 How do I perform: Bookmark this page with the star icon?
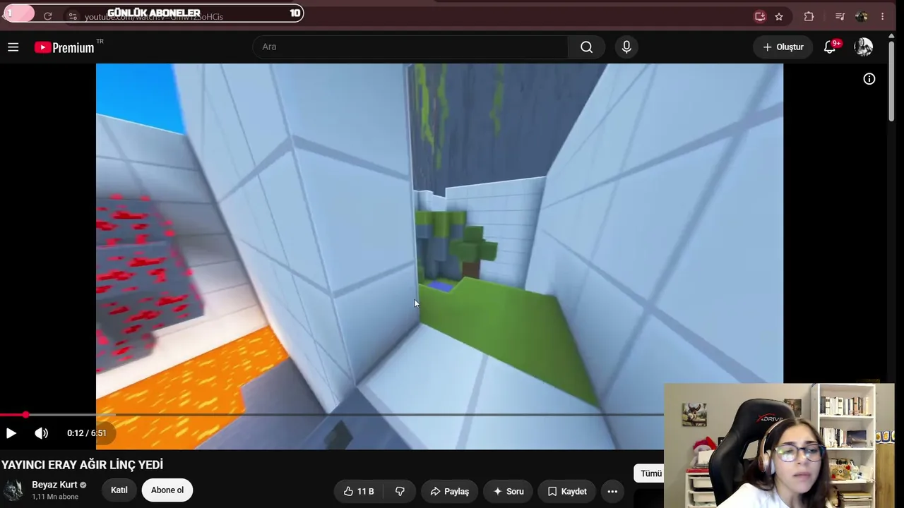click(x=779, y=16)
